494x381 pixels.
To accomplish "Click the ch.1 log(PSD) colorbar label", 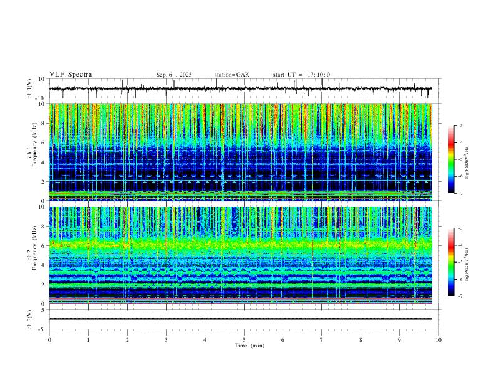I will 467,162.
